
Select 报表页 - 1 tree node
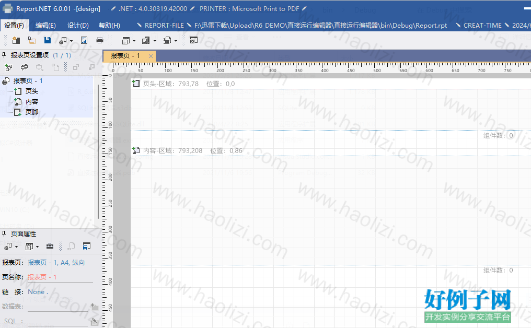[x=28, y=81]
